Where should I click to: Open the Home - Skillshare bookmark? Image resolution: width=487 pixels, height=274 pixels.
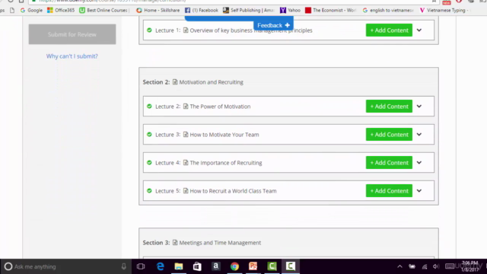point(158,10)
